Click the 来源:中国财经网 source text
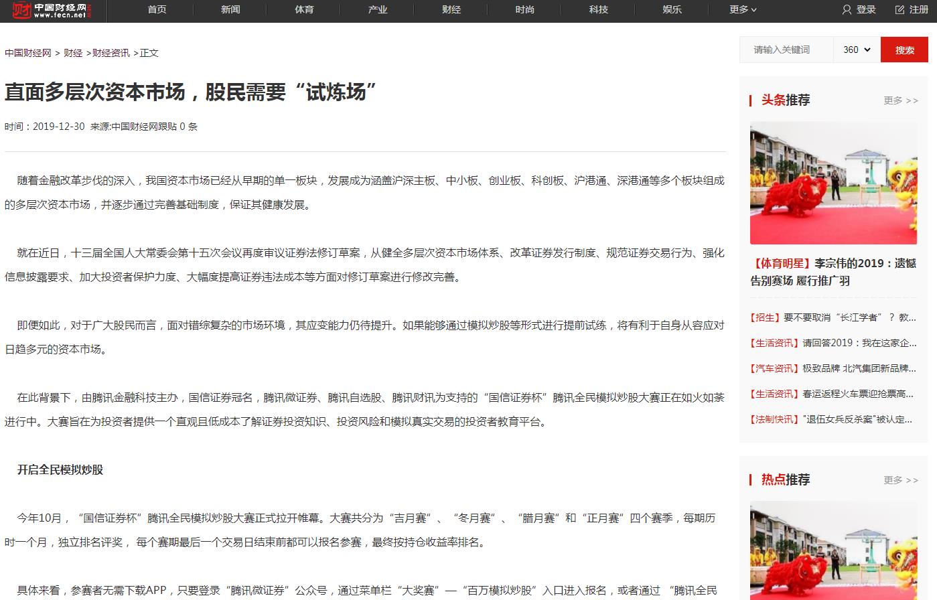Viewport: 937px width, 600px height. pyautogui.click(x=124, y=127)
